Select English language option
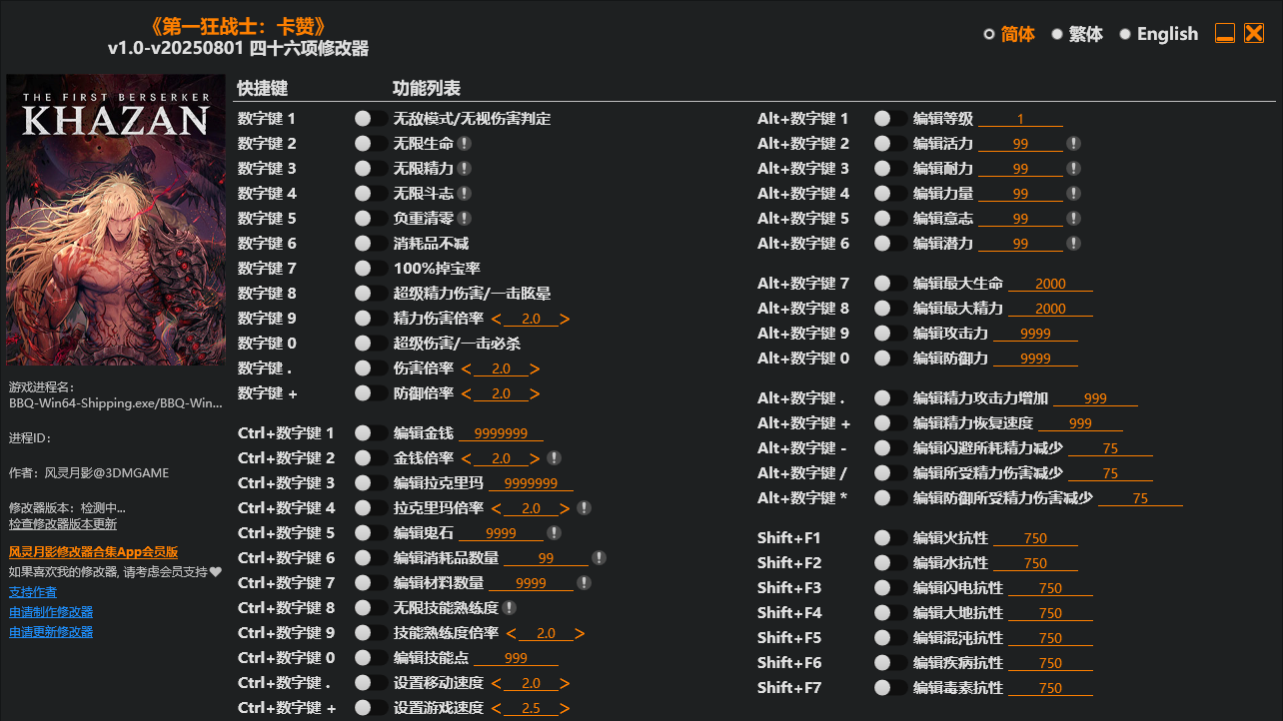 (1159, 34)
